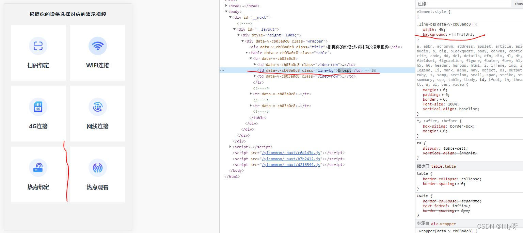Viewport: 523px width, 233px height.
Task: Toggle the :hov element state button
Action: (x=518, y=4)
